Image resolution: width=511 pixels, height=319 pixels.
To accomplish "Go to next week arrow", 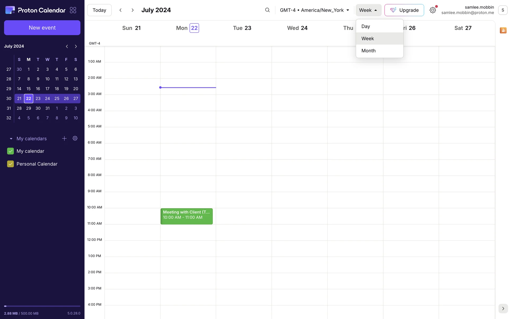I will tap(133, 10).
